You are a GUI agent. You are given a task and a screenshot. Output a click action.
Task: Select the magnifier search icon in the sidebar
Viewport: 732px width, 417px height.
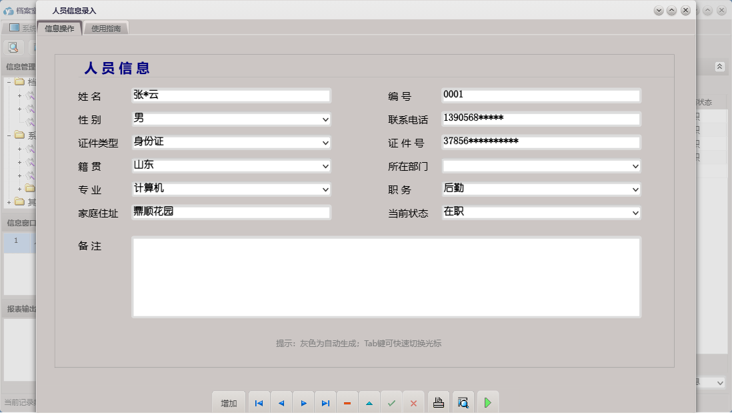pos(13,47)
